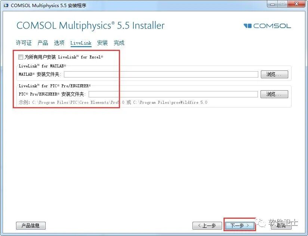Click the COMSOL logo
Screen dimensions: 308x236
point(267,26)
